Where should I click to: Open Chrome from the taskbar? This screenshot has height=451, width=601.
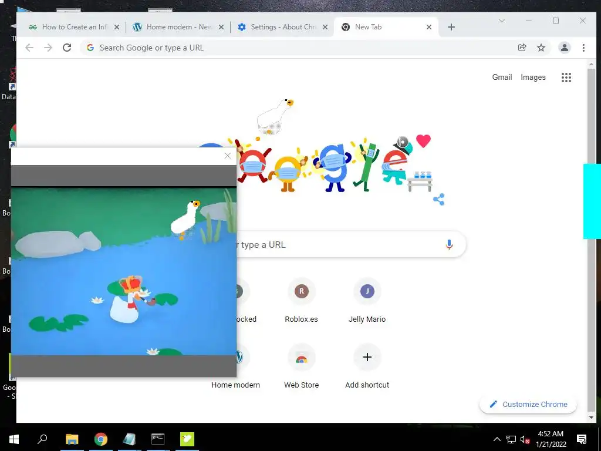click(x=100, y=439)
